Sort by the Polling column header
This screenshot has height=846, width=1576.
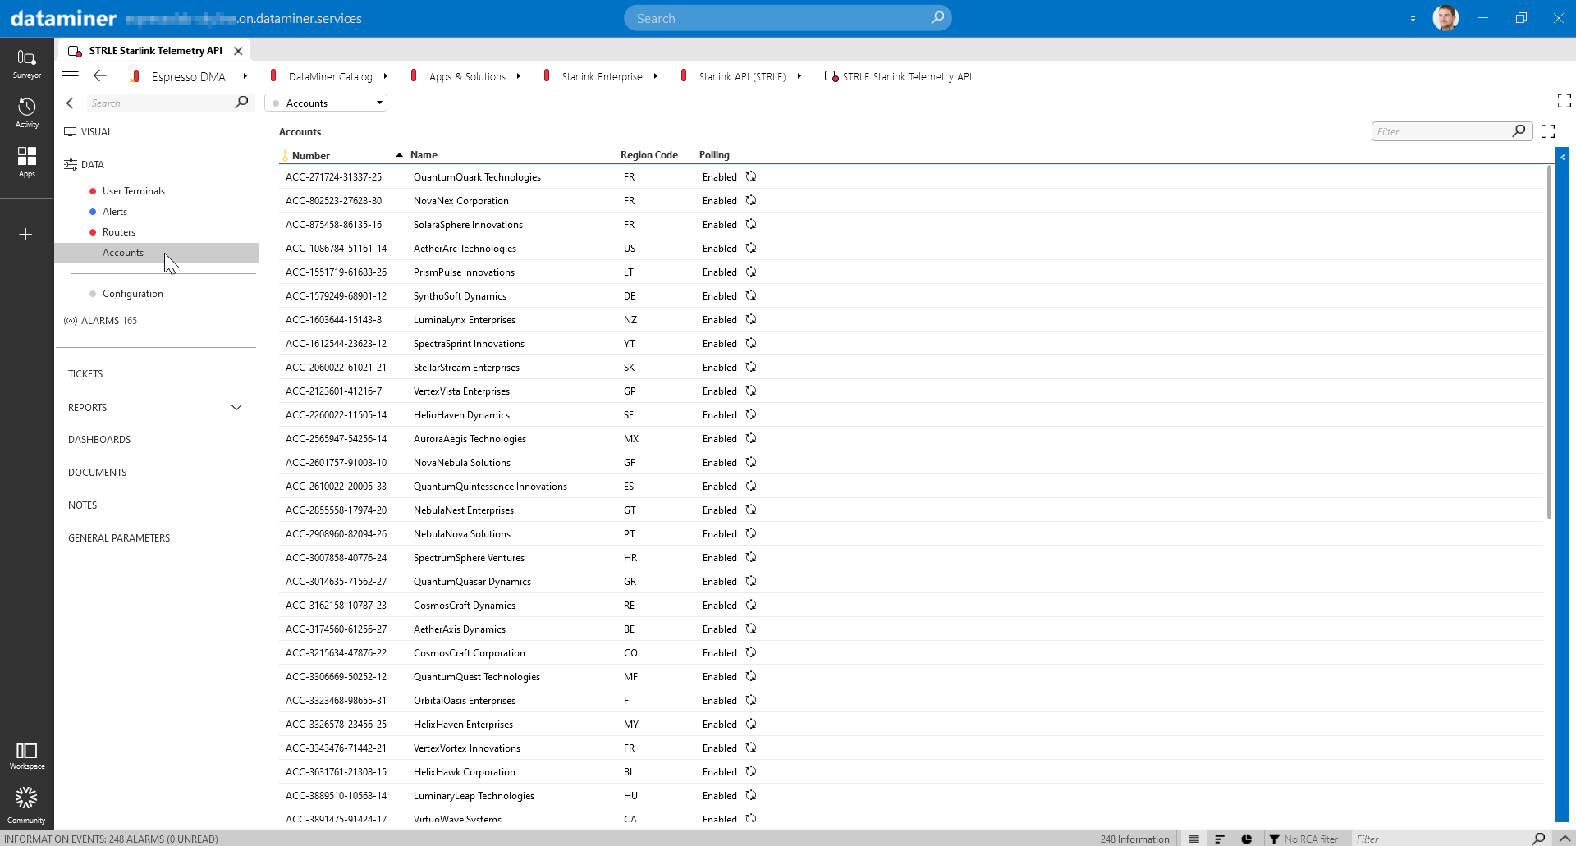pyautogui.click(x=714, y=154)
